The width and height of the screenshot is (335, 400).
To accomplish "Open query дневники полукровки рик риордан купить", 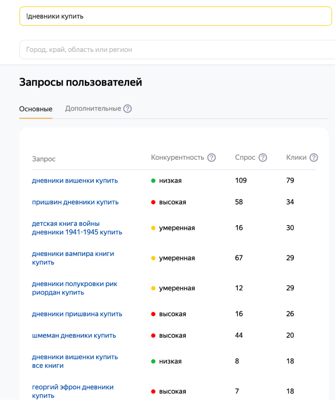I will pos(75,288).
